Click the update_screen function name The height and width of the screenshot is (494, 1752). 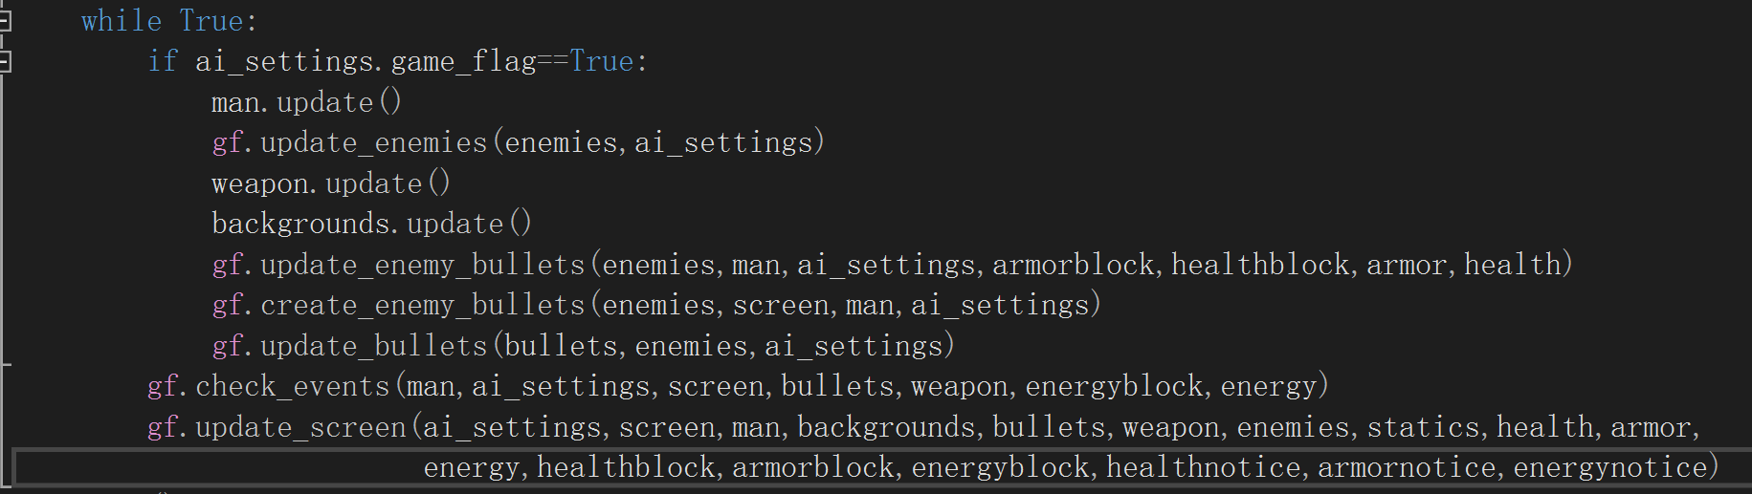click(300, 427)
